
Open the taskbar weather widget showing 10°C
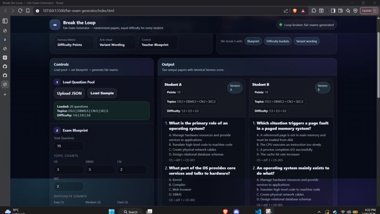point(15,211)
